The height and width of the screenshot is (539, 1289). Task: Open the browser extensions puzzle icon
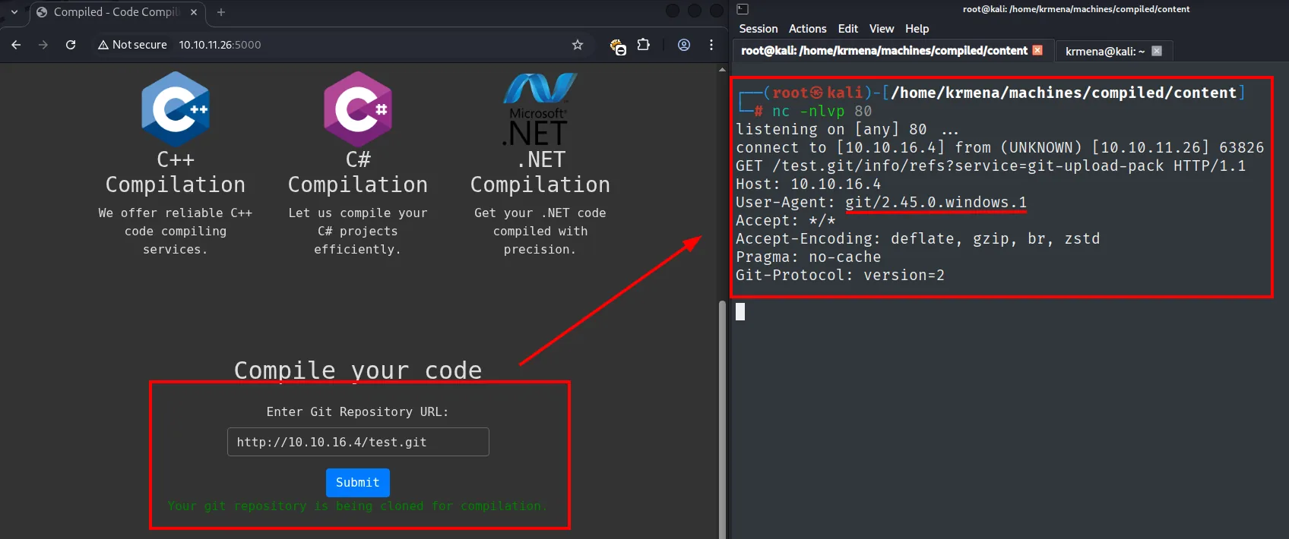click(x=644, y=45)
